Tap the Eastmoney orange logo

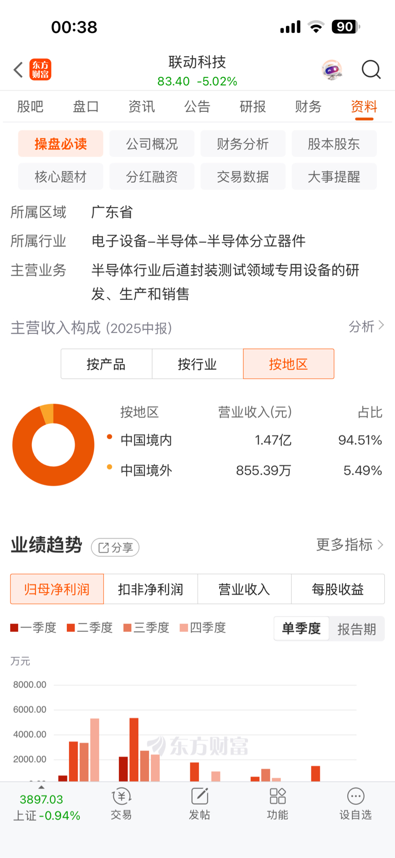click(x=41, y=70)
